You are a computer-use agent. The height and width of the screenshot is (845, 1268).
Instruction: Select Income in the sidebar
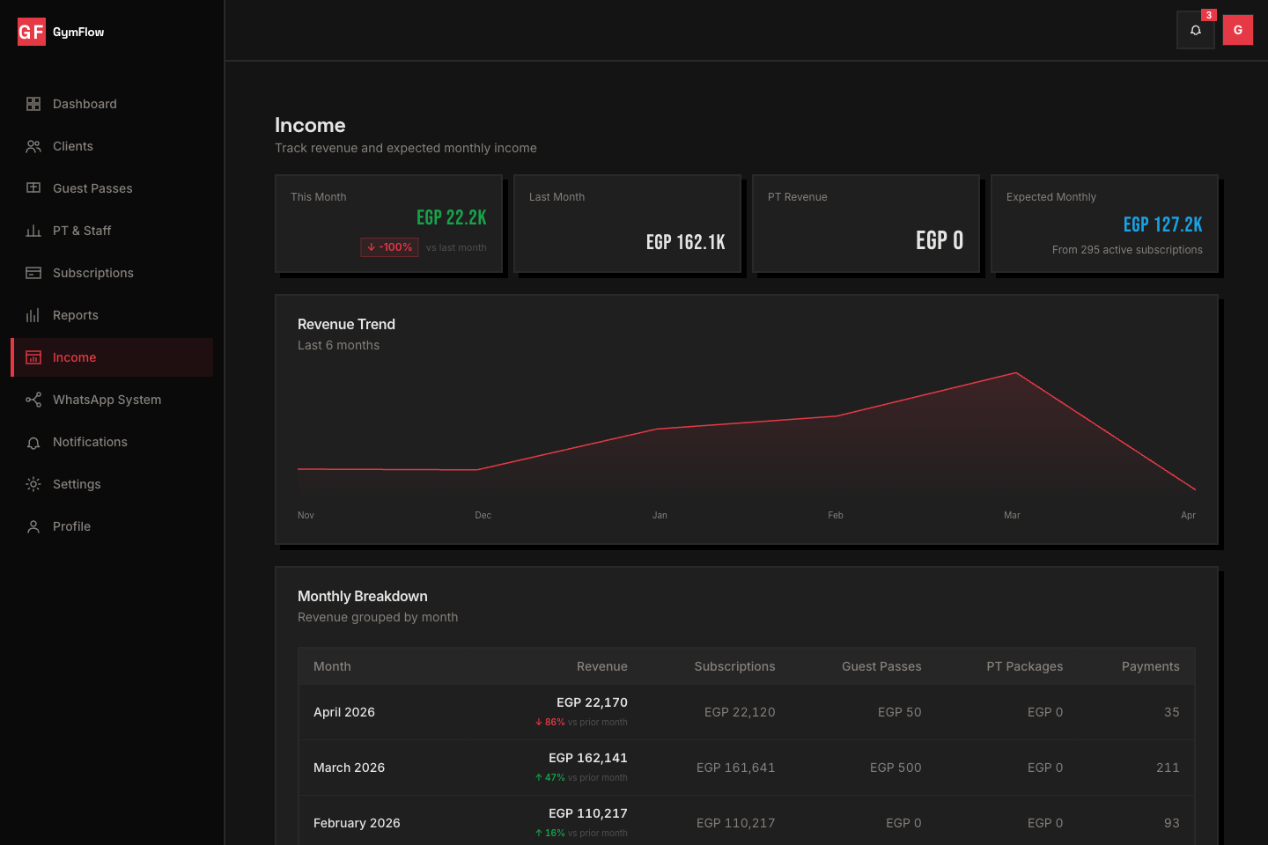(x=75, y=357)
